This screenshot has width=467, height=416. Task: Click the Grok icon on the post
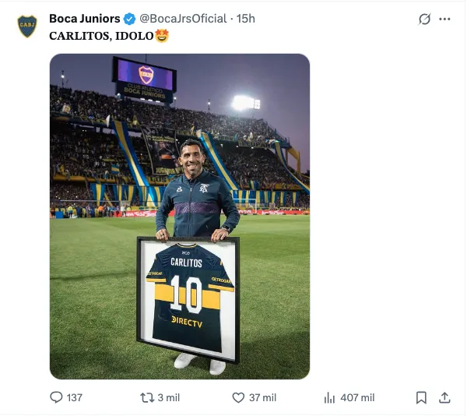424,19
